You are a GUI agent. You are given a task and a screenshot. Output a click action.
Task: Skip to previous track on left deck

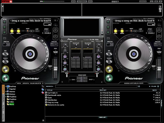pyautogui.click(x=4, y=54)
